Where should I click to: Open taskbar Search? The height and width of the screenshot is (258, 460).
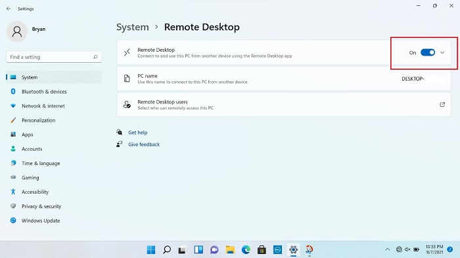[167, 249]
